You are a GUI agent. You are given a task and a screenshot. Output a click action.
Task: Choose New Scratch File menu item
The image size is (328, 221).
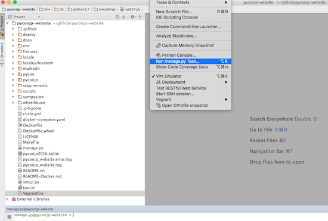pyautogui.click(x=190, y=12)
